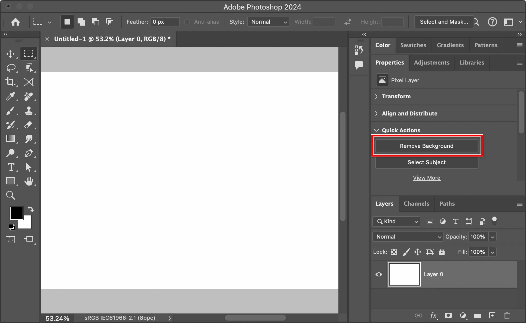Switch to the Channels tab
This screenshot has height=323, width=526.
coord(416,204)
